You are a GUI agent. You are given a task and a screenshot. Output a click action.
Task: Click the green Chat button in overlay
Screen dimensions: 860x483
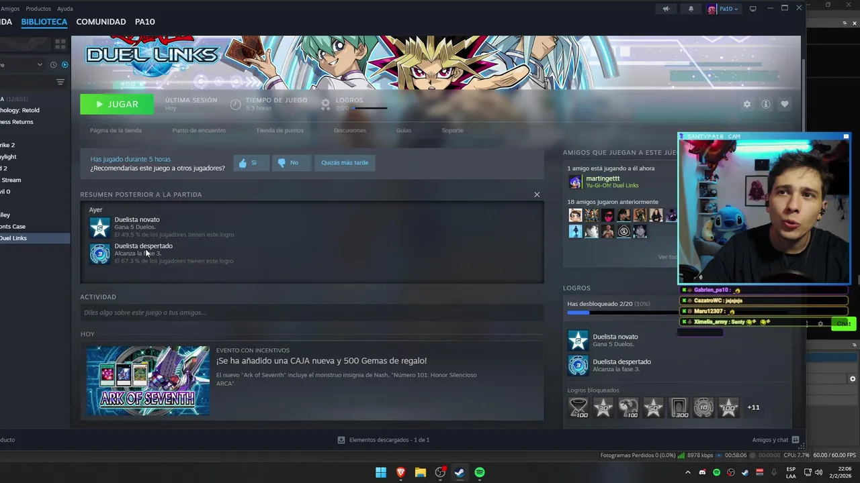(x=843, y=324)
